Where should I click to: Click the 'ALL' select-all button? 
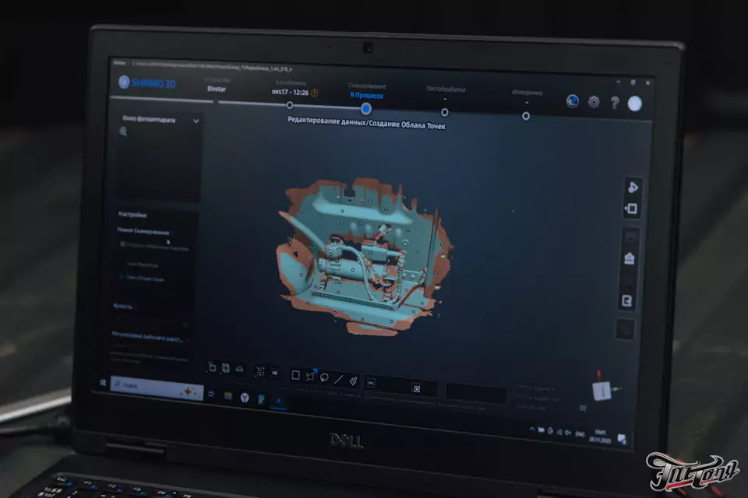371,383
